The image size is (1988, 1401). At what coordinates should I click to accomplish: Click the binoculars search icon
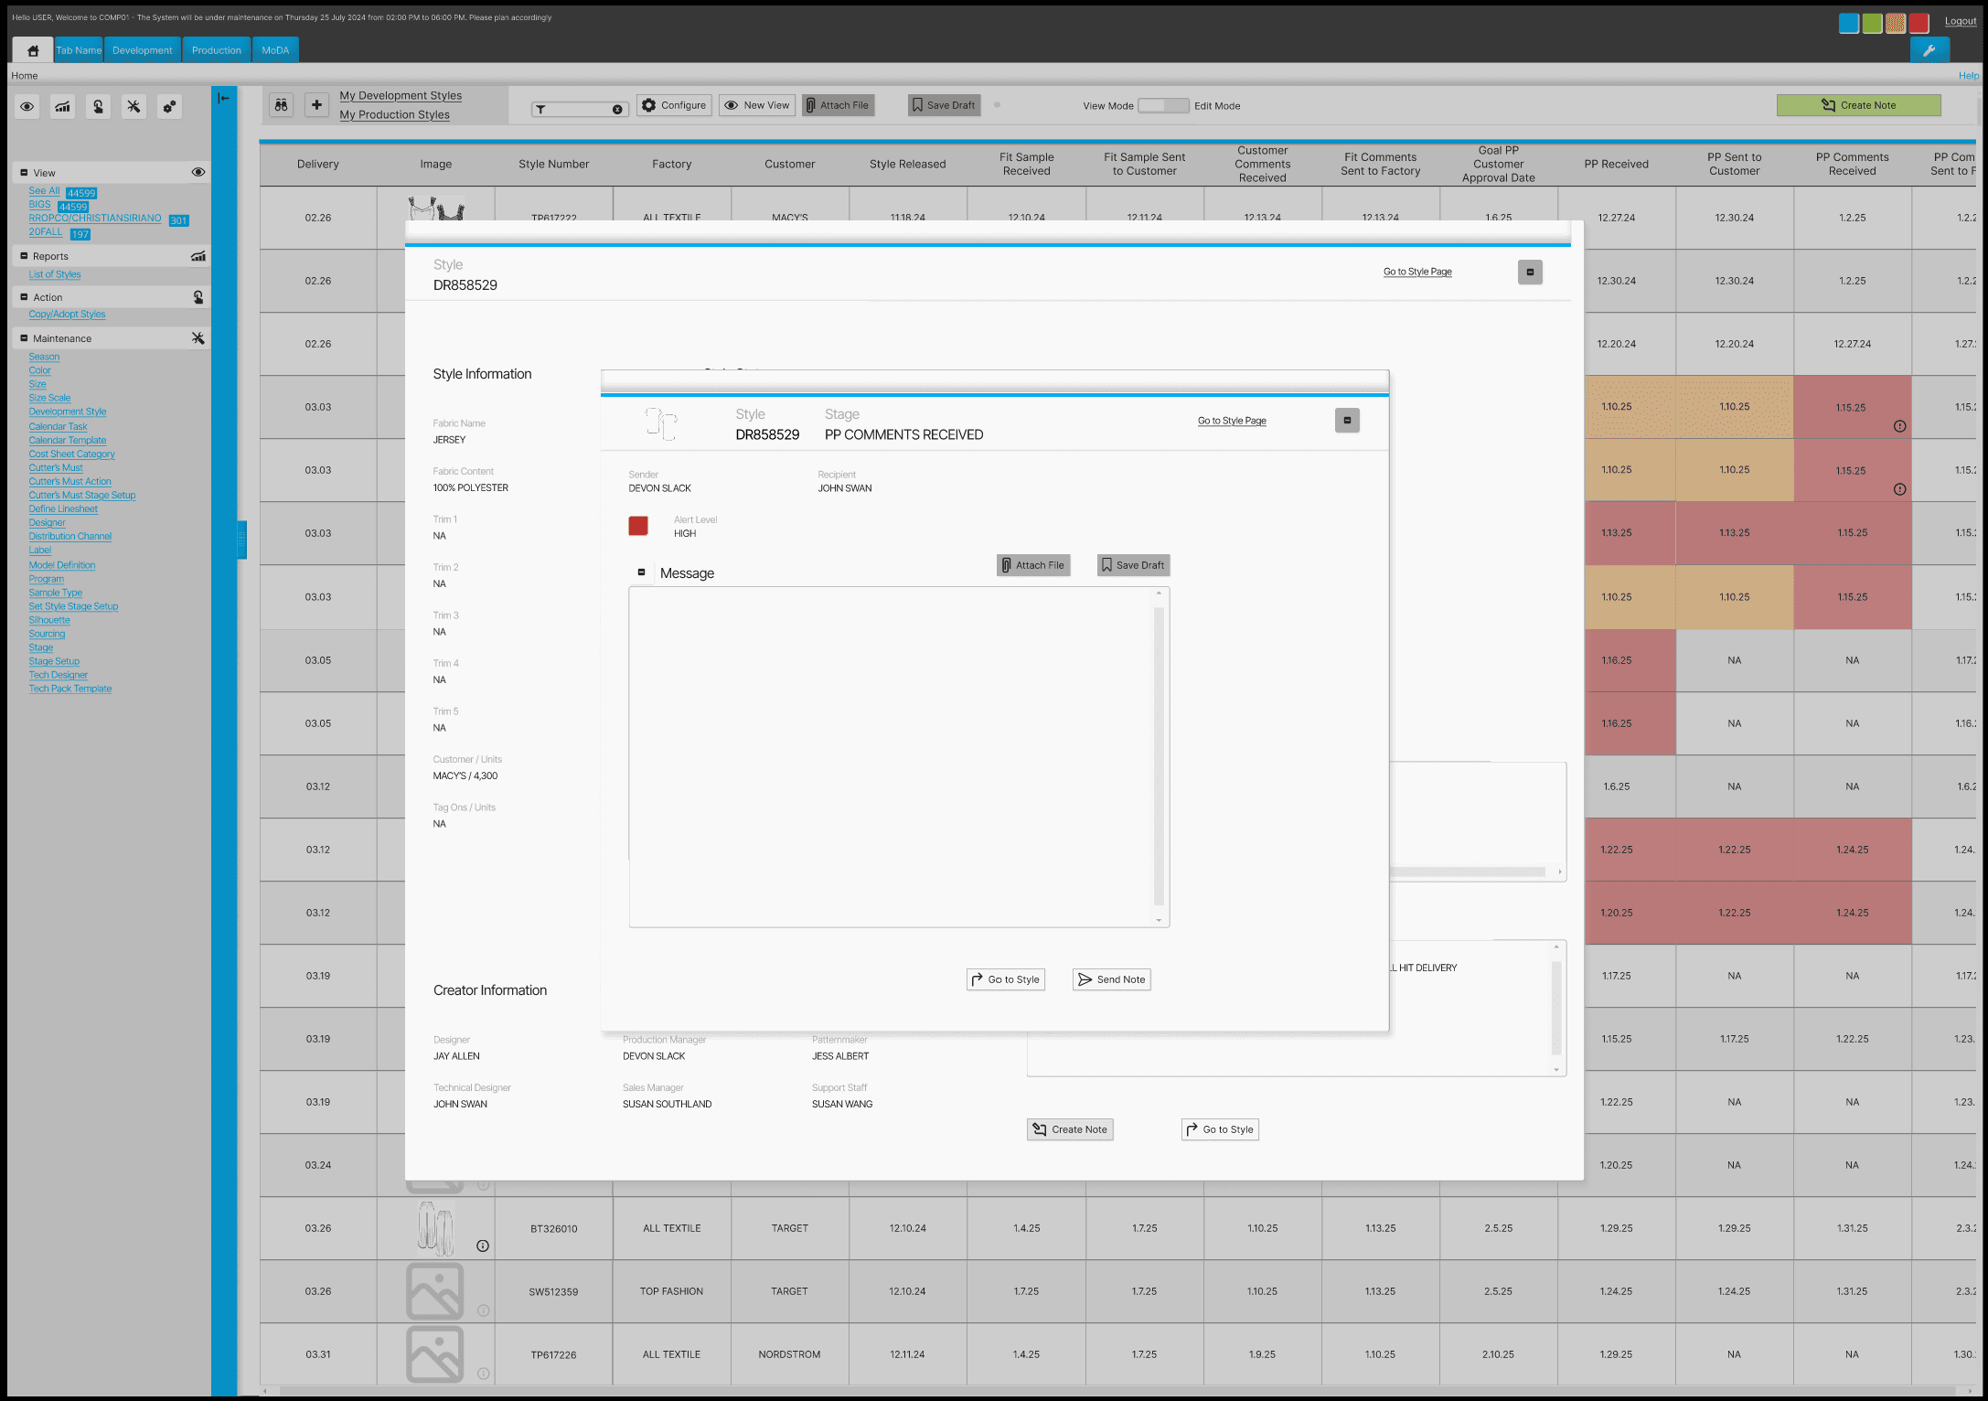click(x=282, y=105)
